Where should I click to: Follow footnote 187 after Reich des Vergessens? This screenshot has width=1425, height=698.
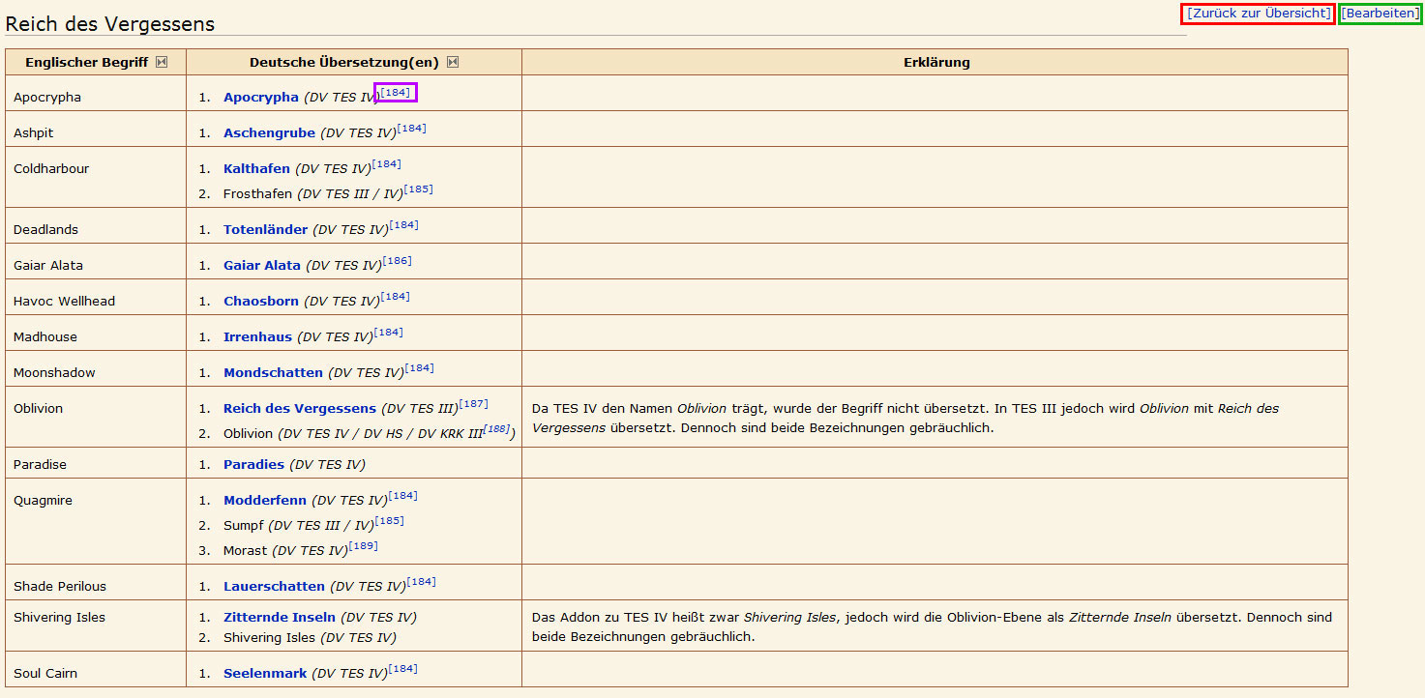(473, 404)
